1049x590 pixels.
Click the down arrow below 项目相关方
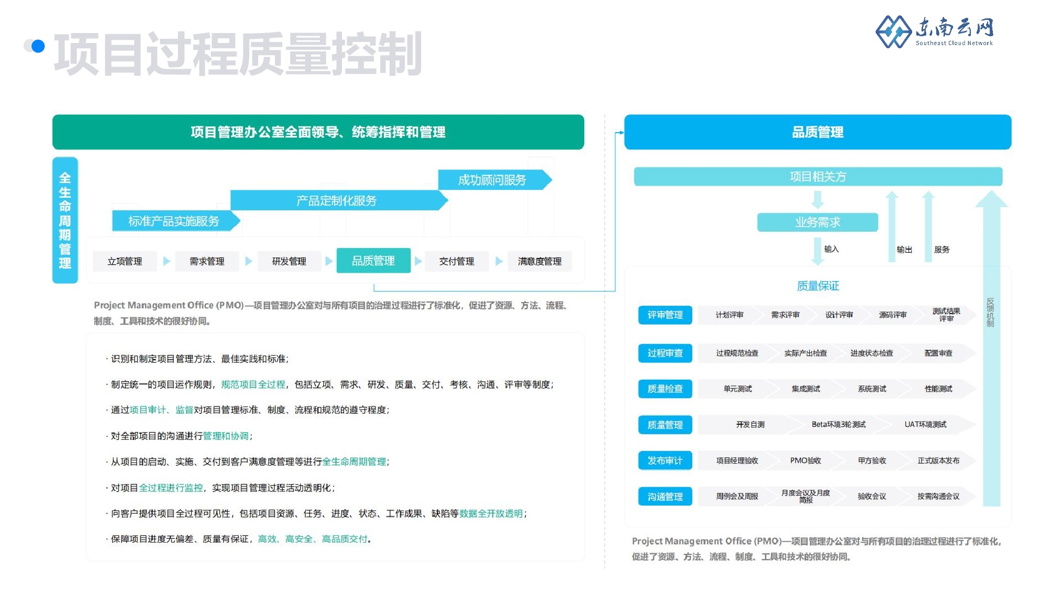(817, 200)
